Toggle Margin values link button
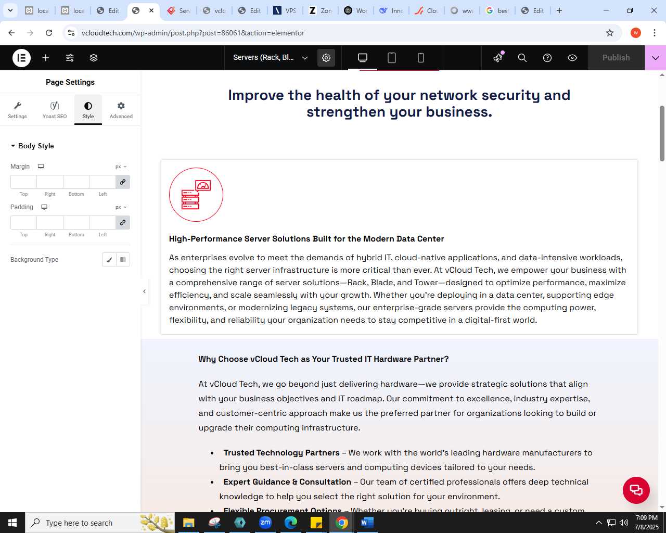This screenshot has height=533, width=666. pos(123,182)
